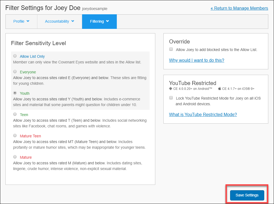Screen dimensions: 274x204
Task: Click the Apple logo icon
Action: tap(220, 89)
